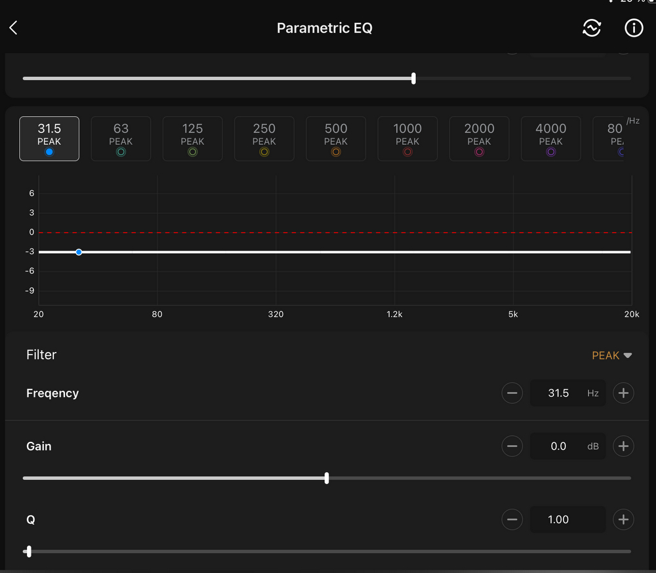Decrease Q value with minus button
Screen dimensions: 656x573
(x=512, y=520)
